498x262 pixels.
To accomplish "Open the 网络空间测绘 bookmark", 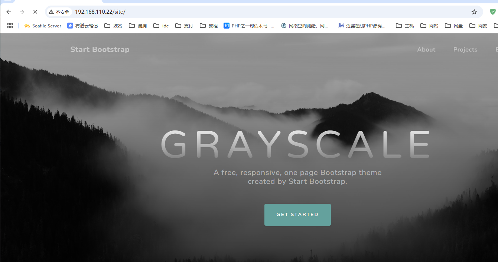I will (x=305, y=26).
